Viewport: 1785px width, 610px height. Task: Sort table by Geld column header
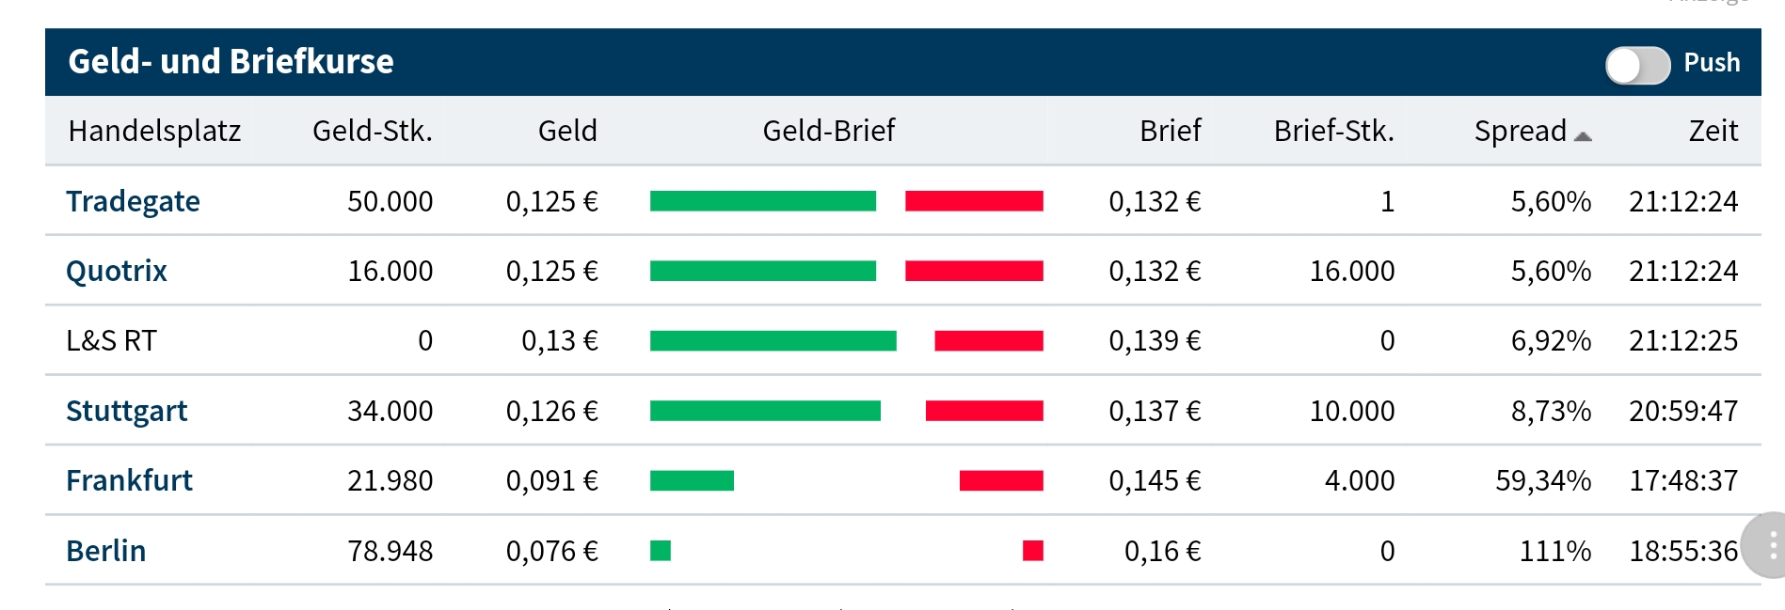[x=567, y=131]
